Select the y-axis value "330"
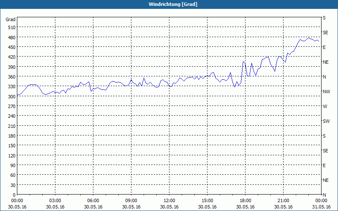The image size is (338, 211). tap(12, 87)
